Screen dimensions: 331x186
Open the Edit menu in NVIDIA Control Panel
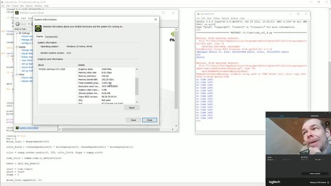coord(23,19)
